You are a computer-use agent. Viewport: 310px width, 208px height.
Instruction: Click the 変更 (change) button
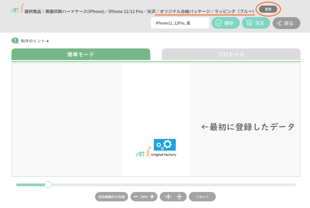pyautogui.click(x=268, y=9)
